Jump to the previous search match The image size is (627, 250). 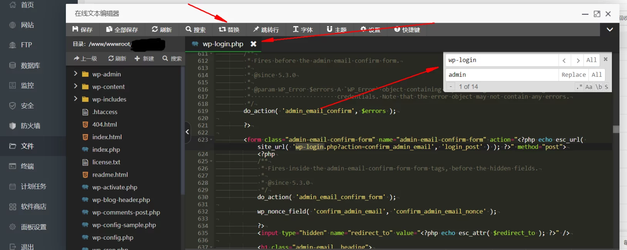(x=564, y=60)
